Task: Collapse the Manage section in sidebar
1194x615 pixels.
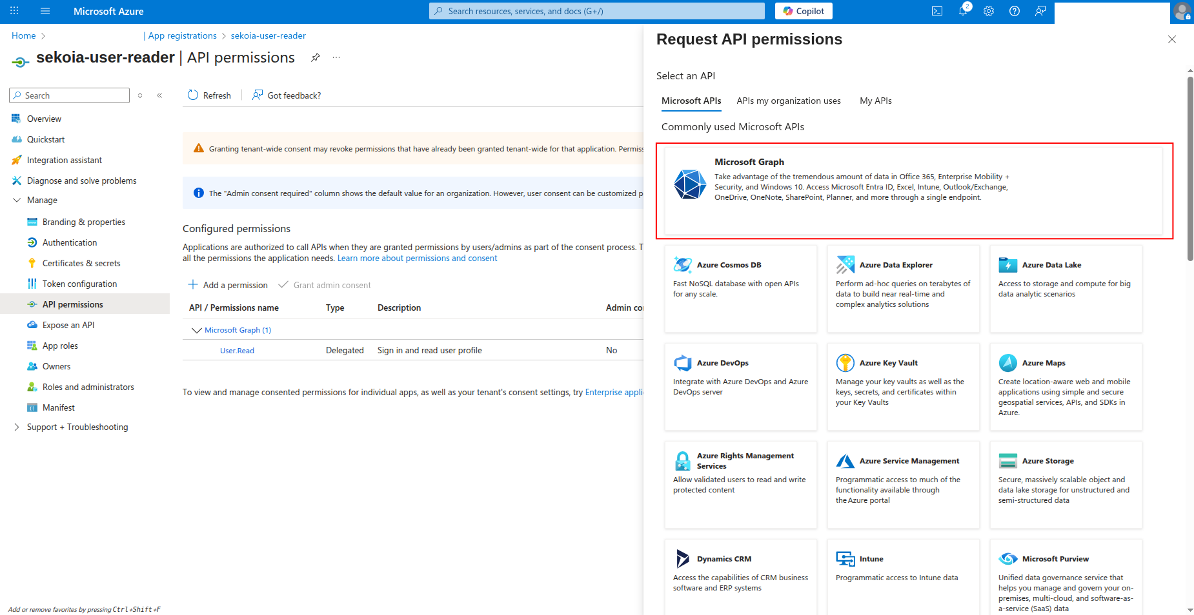Action: click(17, 200)
